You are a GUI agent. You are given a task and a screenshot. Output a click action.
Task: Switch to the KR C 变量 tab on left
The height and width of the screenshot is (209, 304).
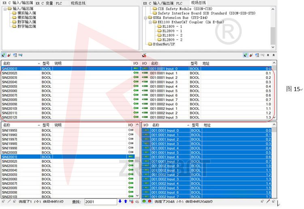pyautogui.click(x=44, y=3)
